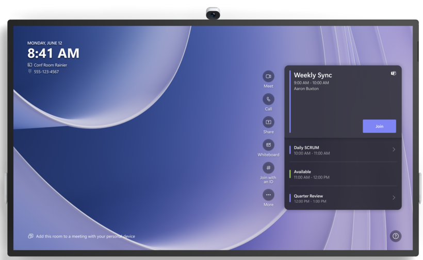Select the Available 11:00 AM time slot
Screen dimensions: 423x260
312,174
